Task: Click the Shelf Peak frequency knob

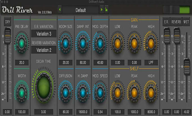Action: coord(134,92)
